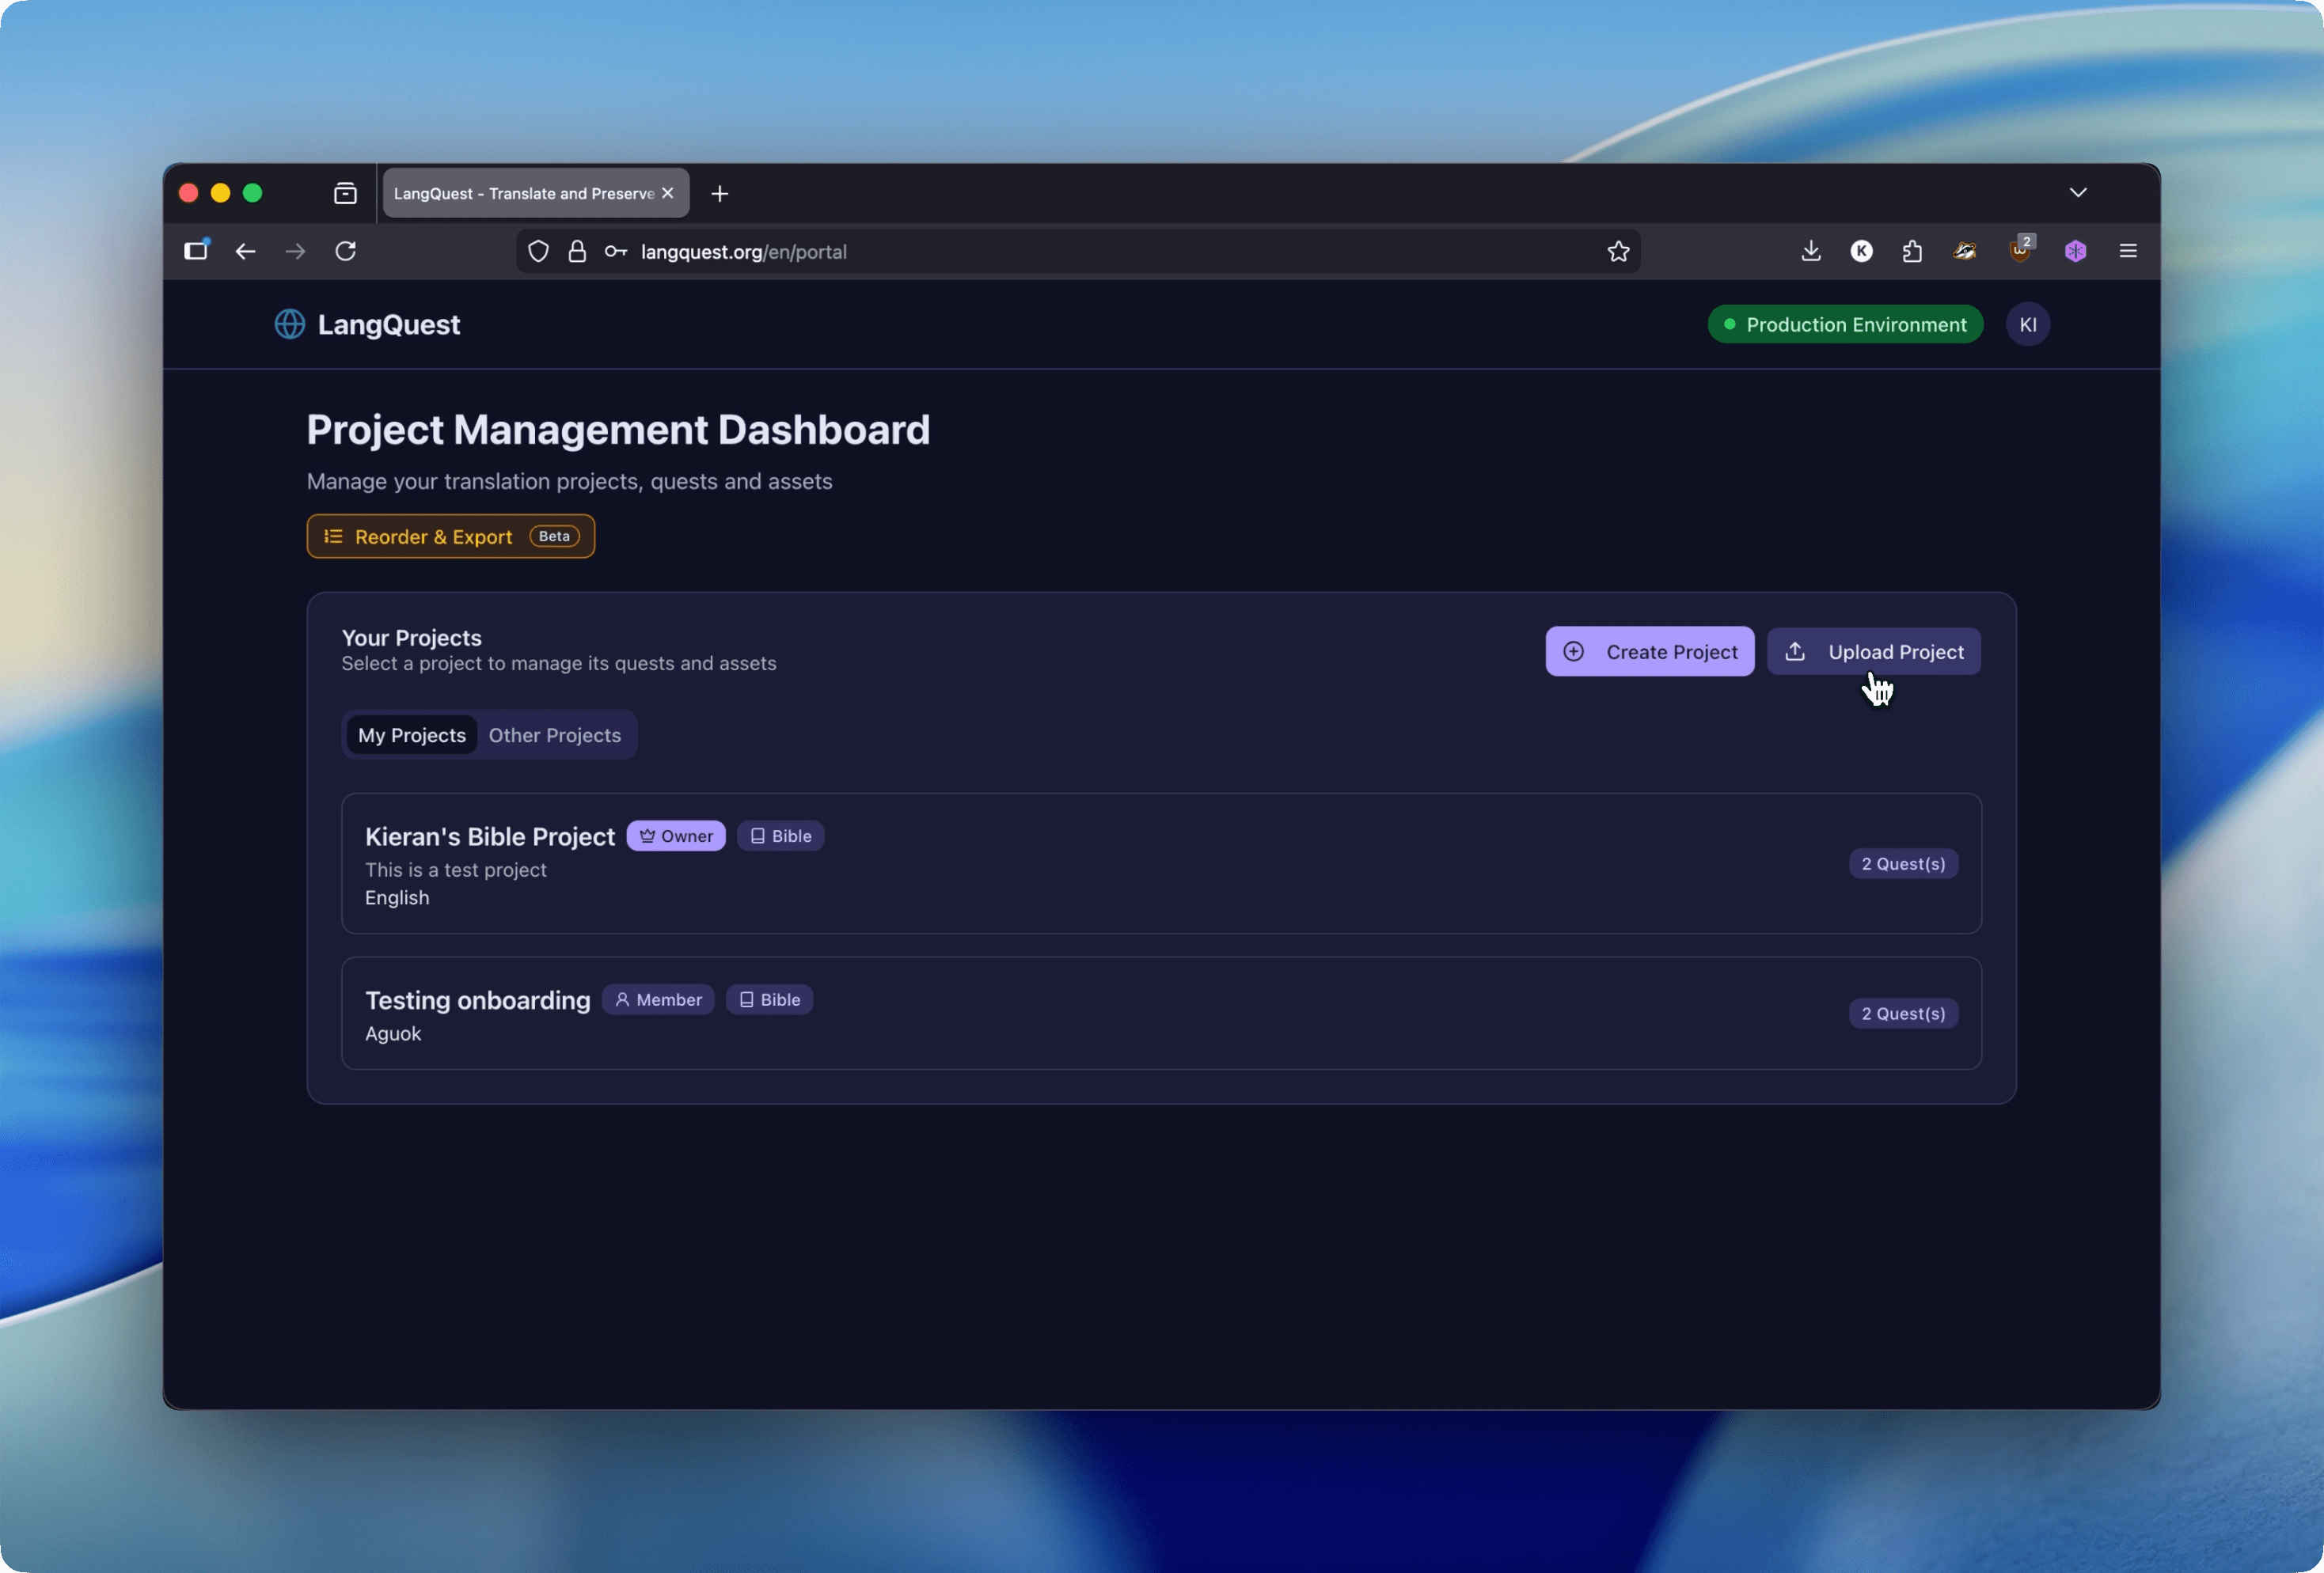Click 'This is a test project' description
The image size is (2324, 1573).
[x=455, y=870]
